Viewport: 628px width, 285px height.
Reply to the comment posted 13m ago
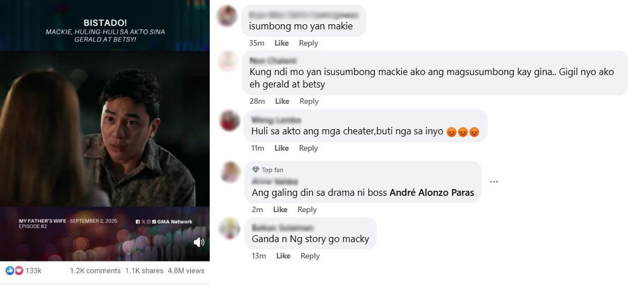click(310, 256)
